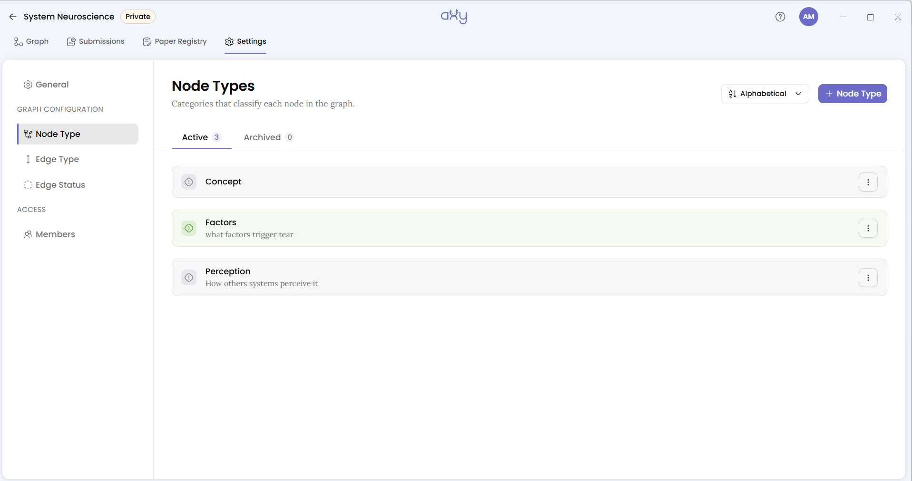Open the AM user avatar menu
Viewport: 912px width, 481px height.
point(808,17)
